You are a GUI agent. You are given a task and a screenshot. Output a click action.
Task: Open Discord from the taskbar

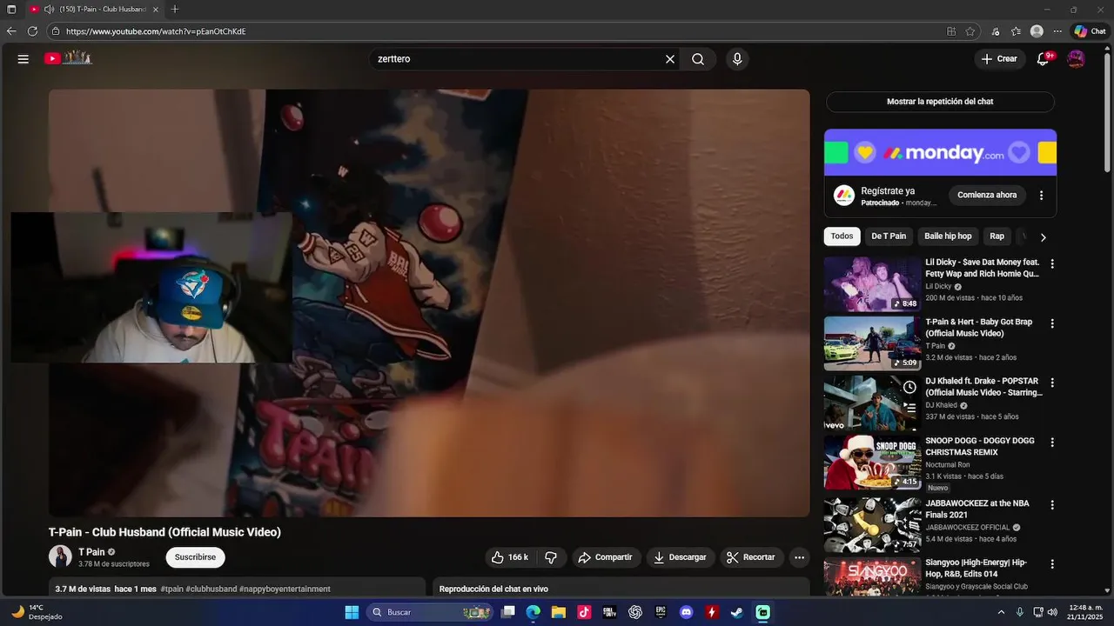click(x=687, y=612)
